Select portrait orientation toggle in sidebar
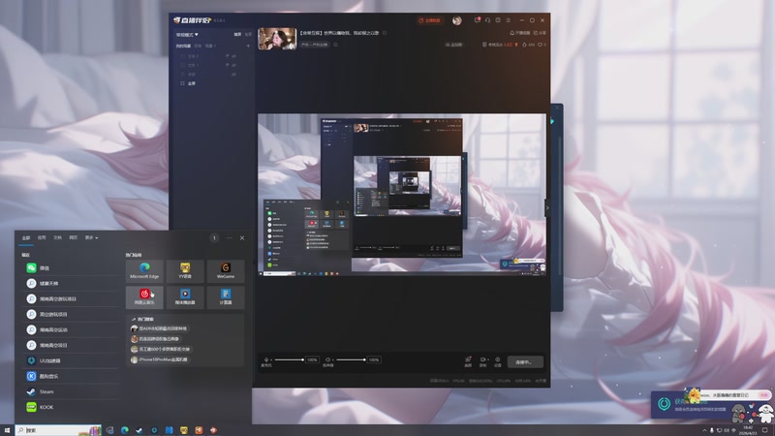 248,34
